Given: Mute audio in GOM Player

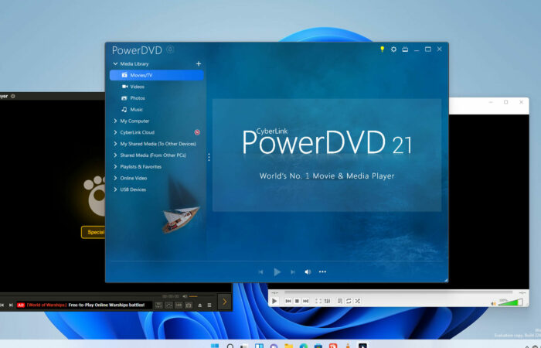Looking at the screenshot, I should point(185,296).
